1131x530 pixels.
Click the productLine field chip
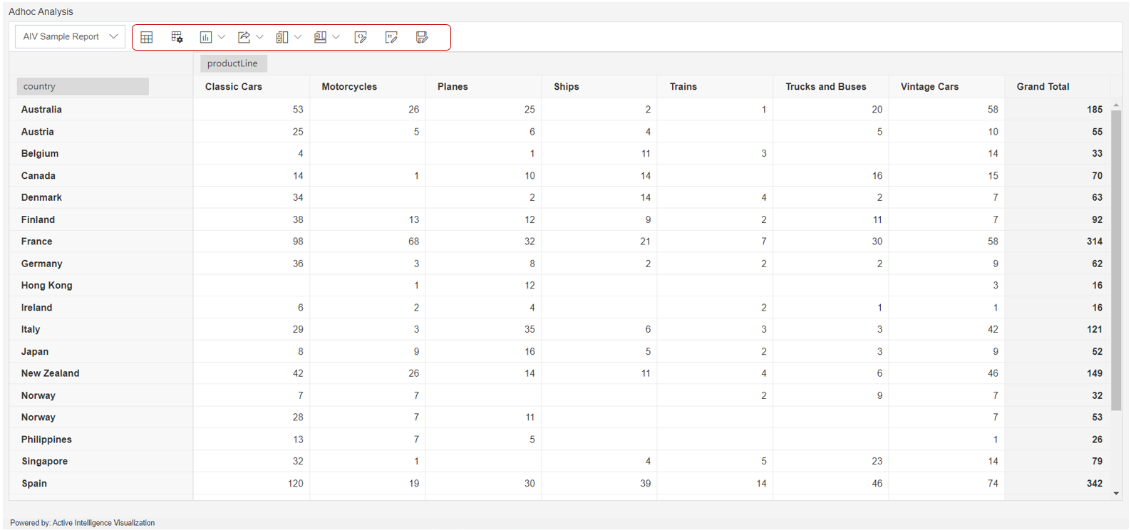point(233,63)
